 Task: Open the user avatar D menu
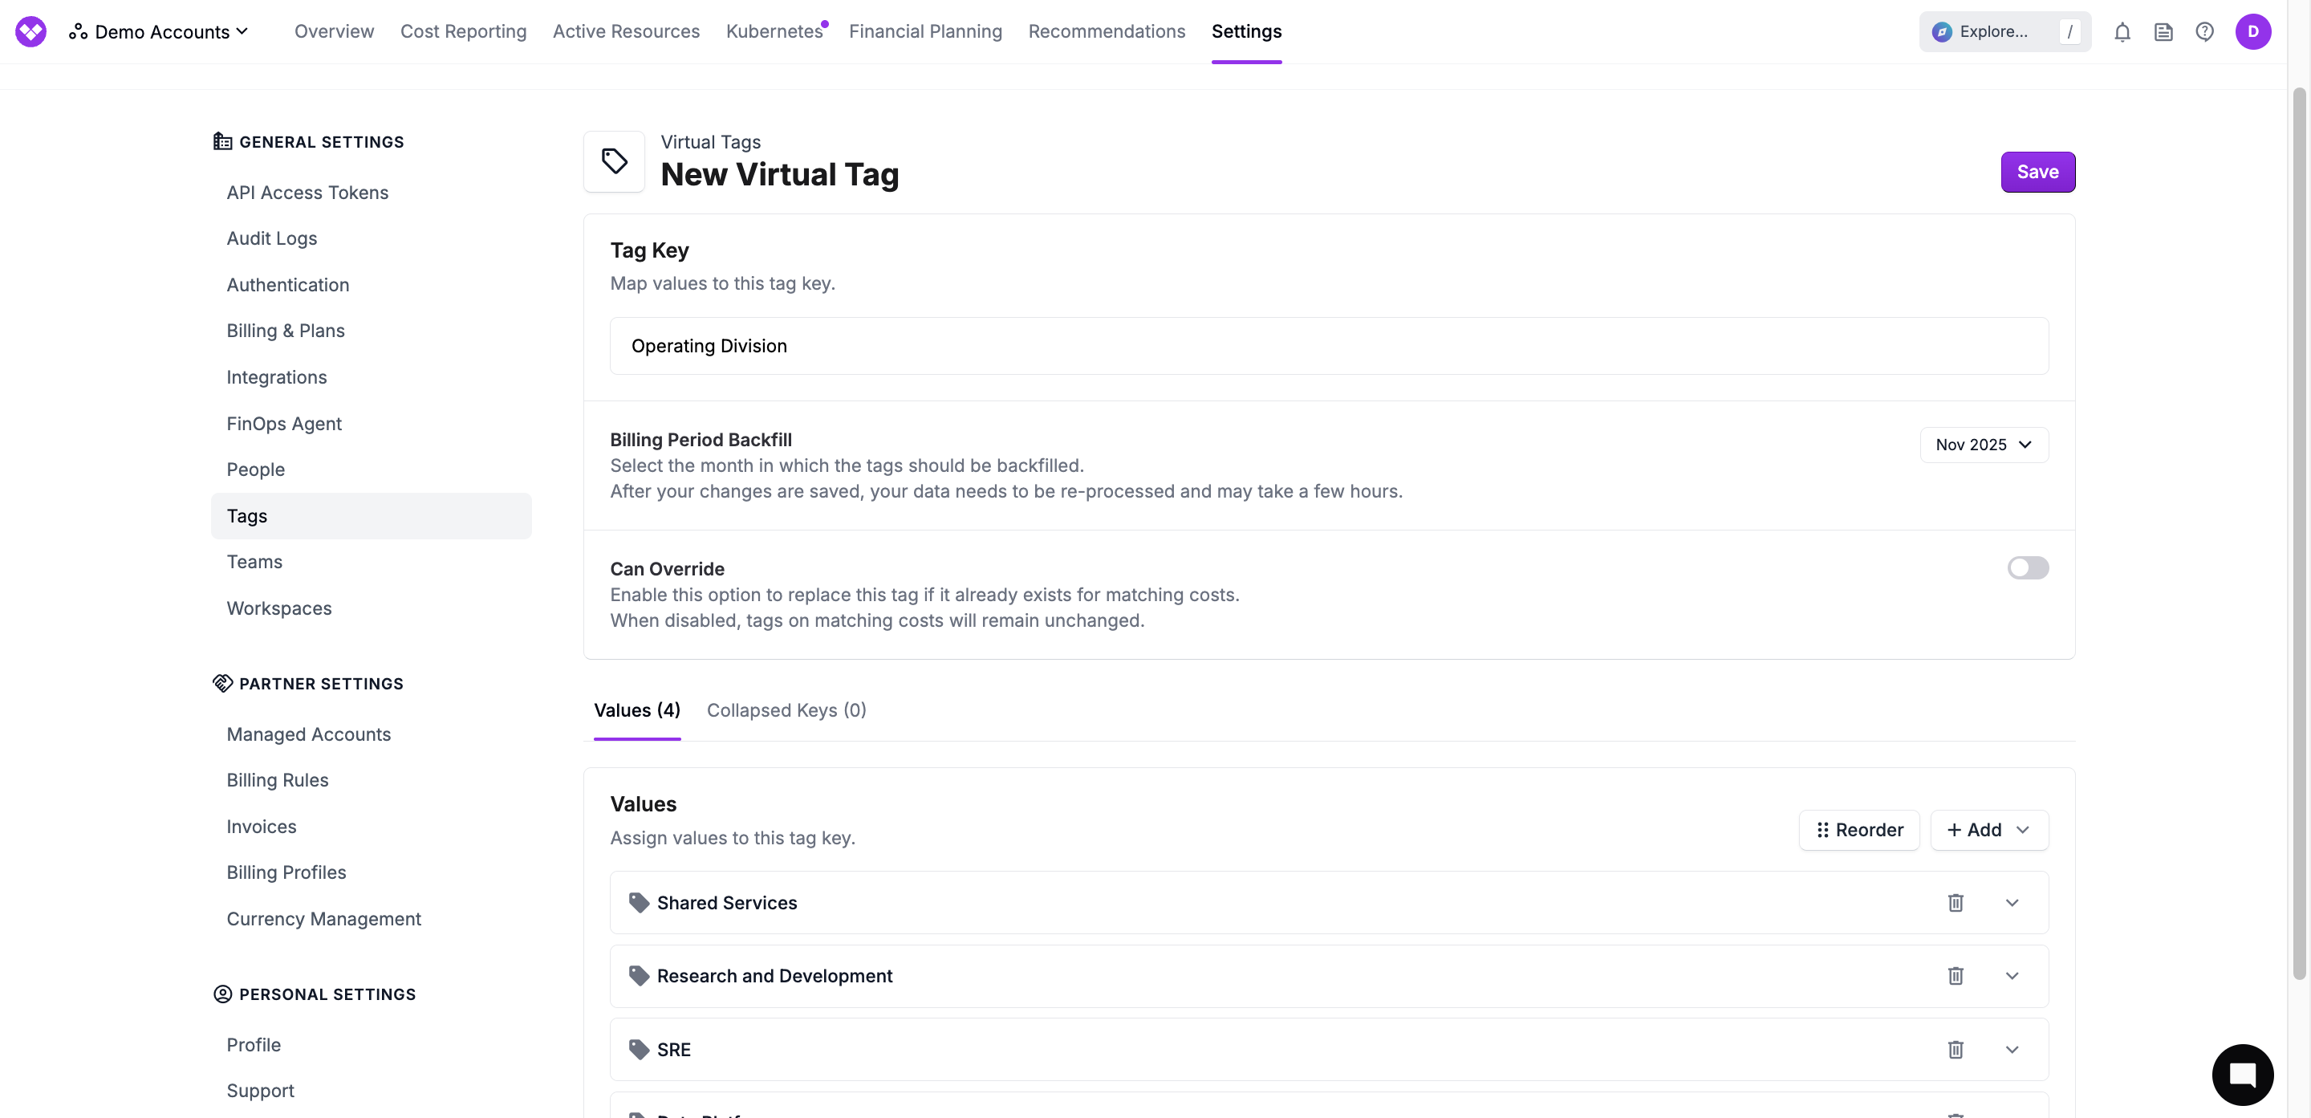coord(2252,31)
